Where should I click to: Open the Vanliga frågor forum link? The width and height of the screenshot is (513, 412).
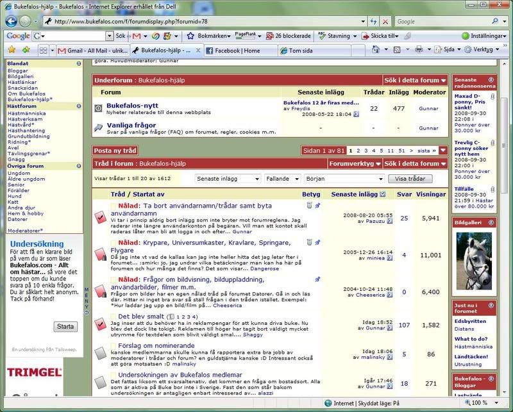(x=131, y=125)
